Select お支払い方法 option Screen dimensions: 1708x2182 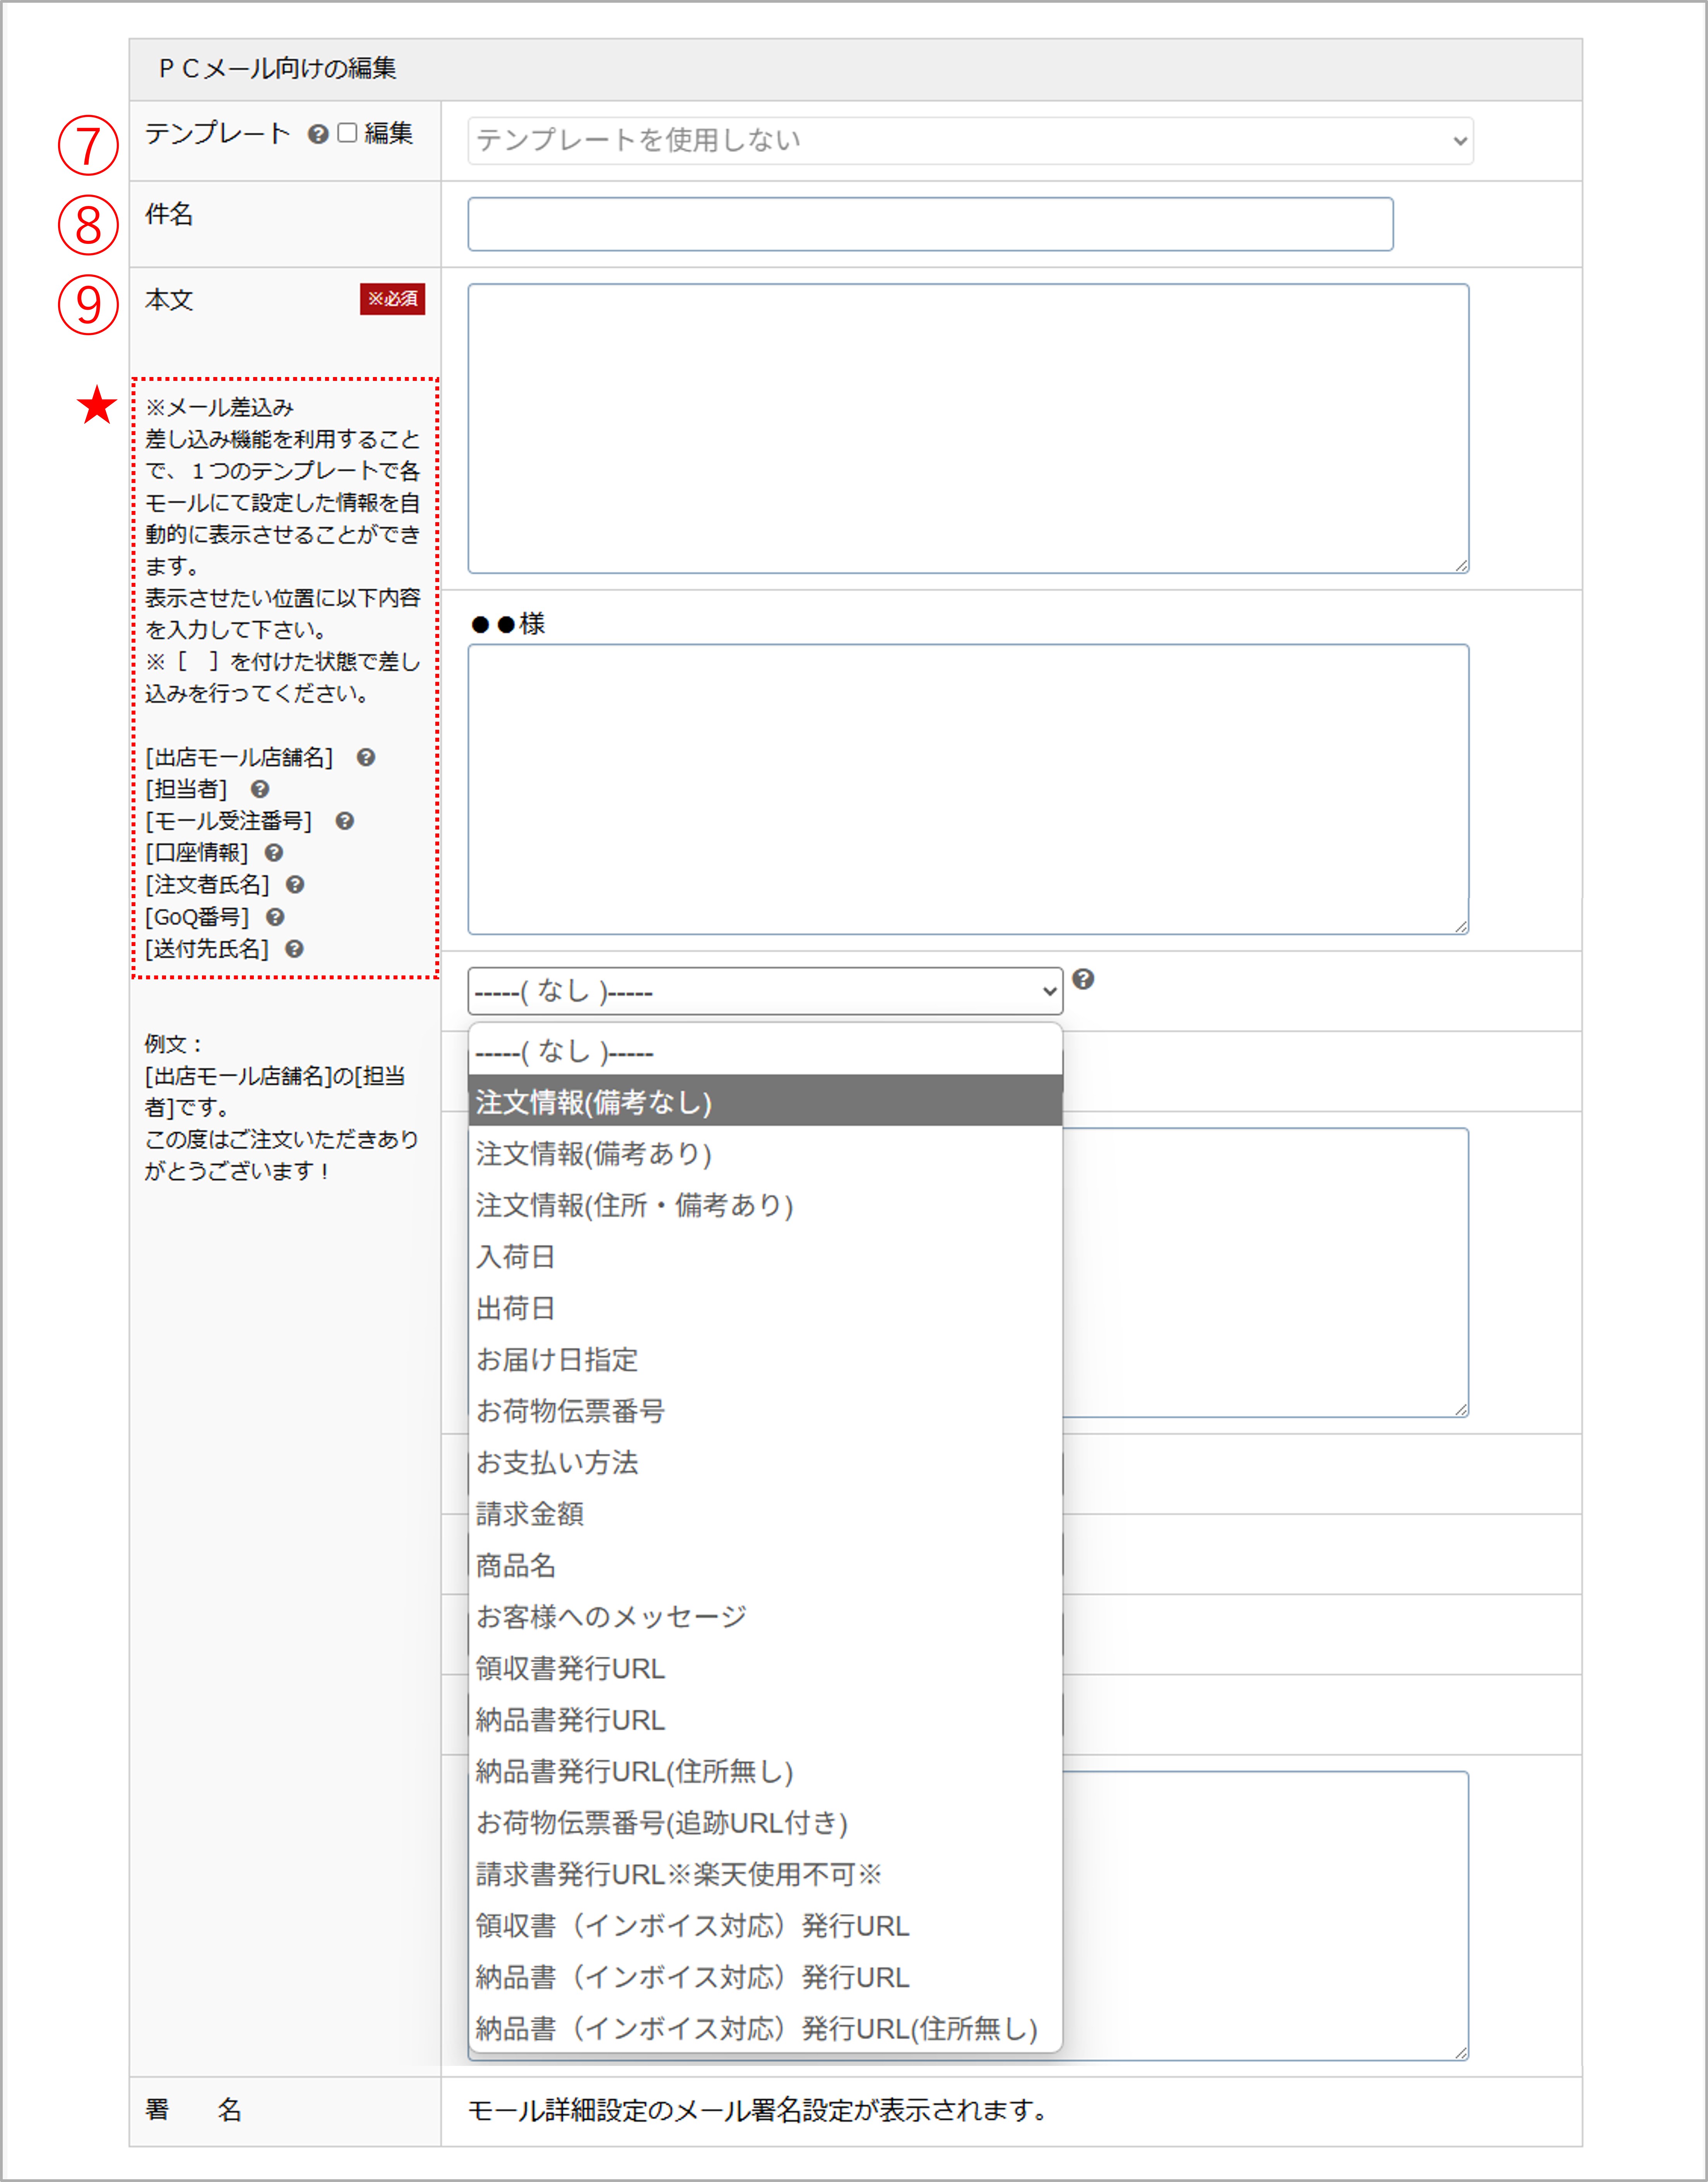765,1463
